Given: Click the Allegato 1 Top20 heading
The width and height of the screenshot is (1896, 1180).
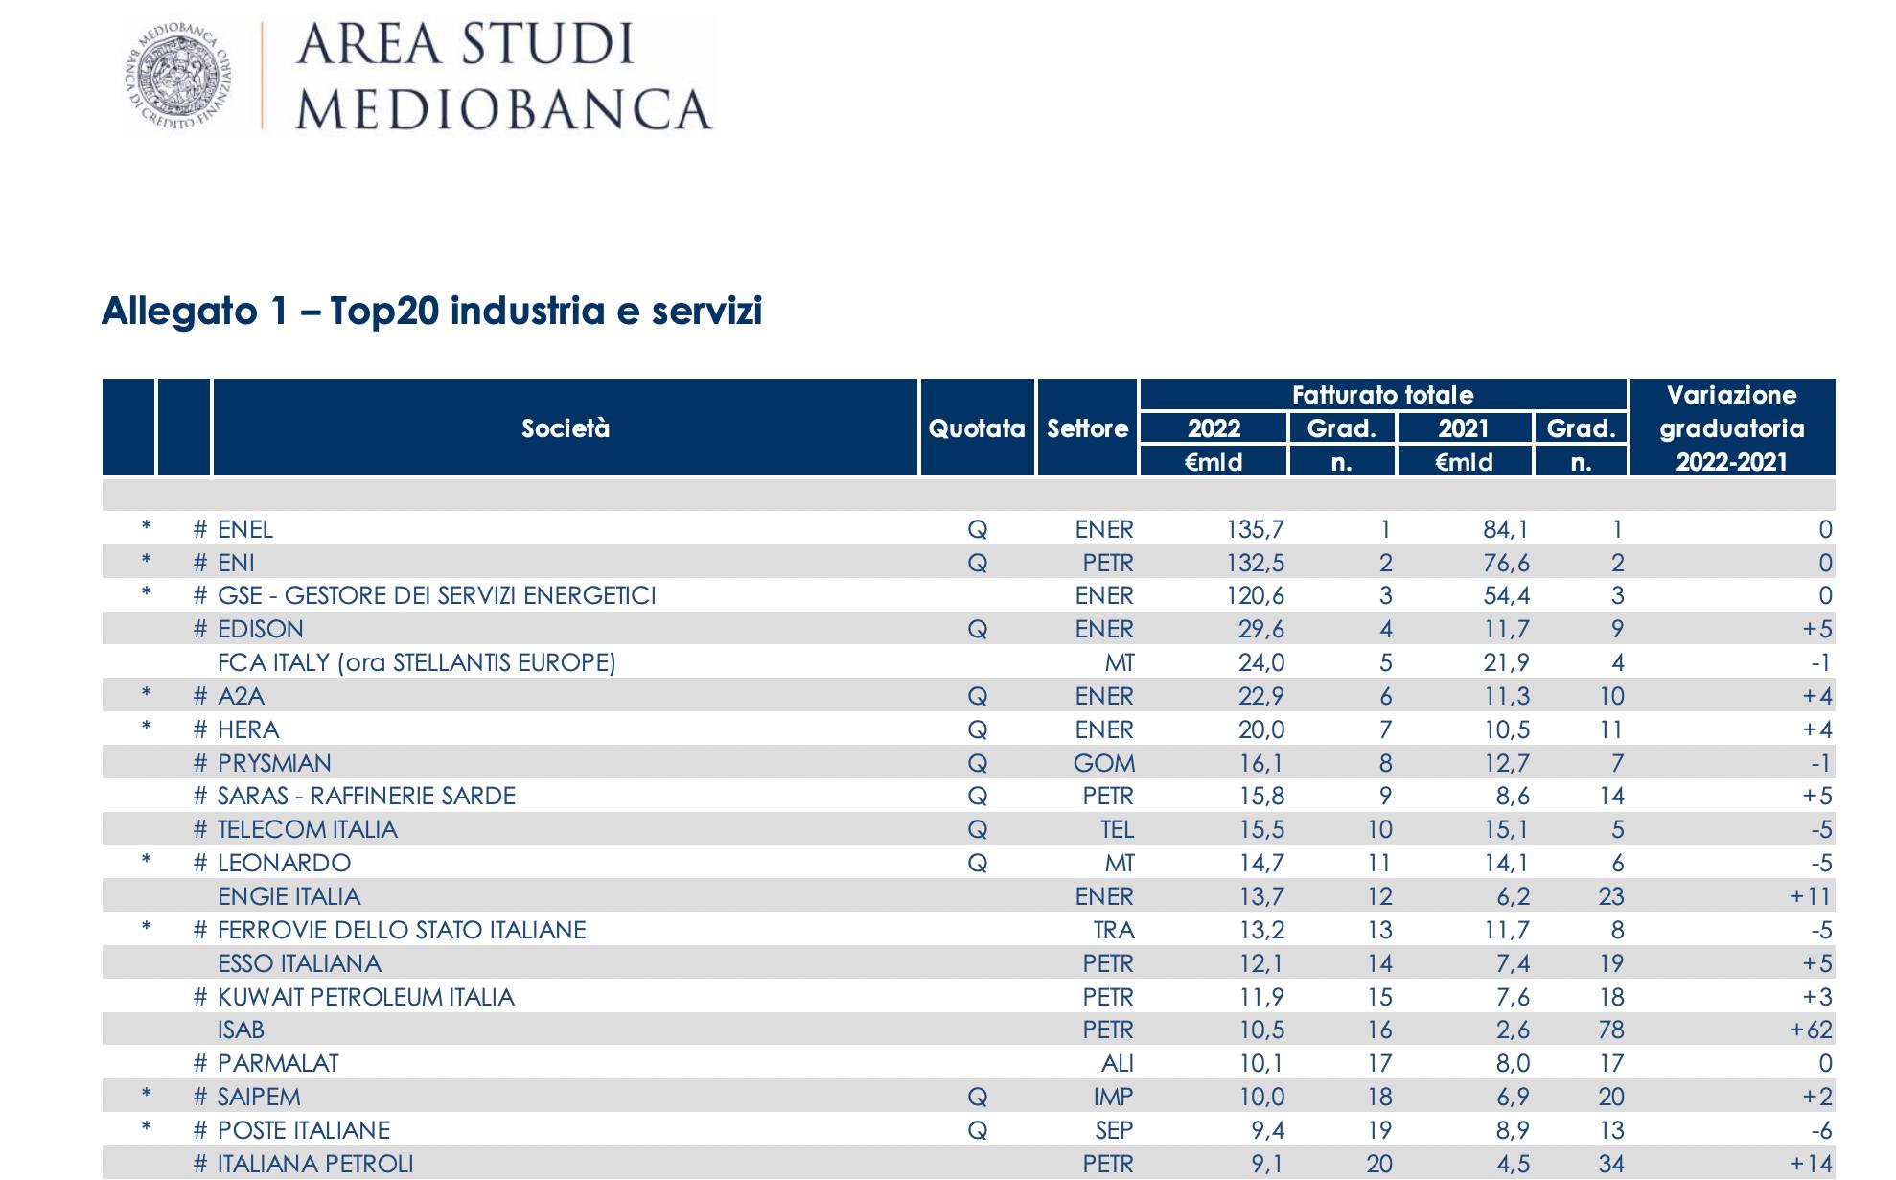Looking at the screenshot, I should [x=431, y=312].
